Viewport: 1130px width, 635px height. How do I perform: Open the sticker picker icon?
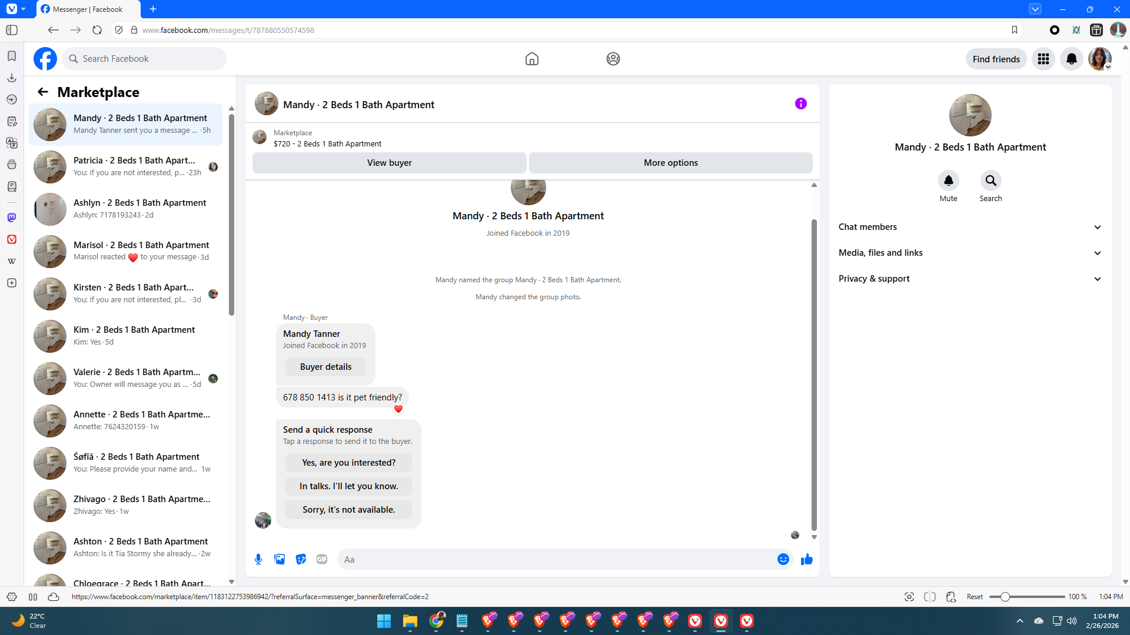[301, 559]
